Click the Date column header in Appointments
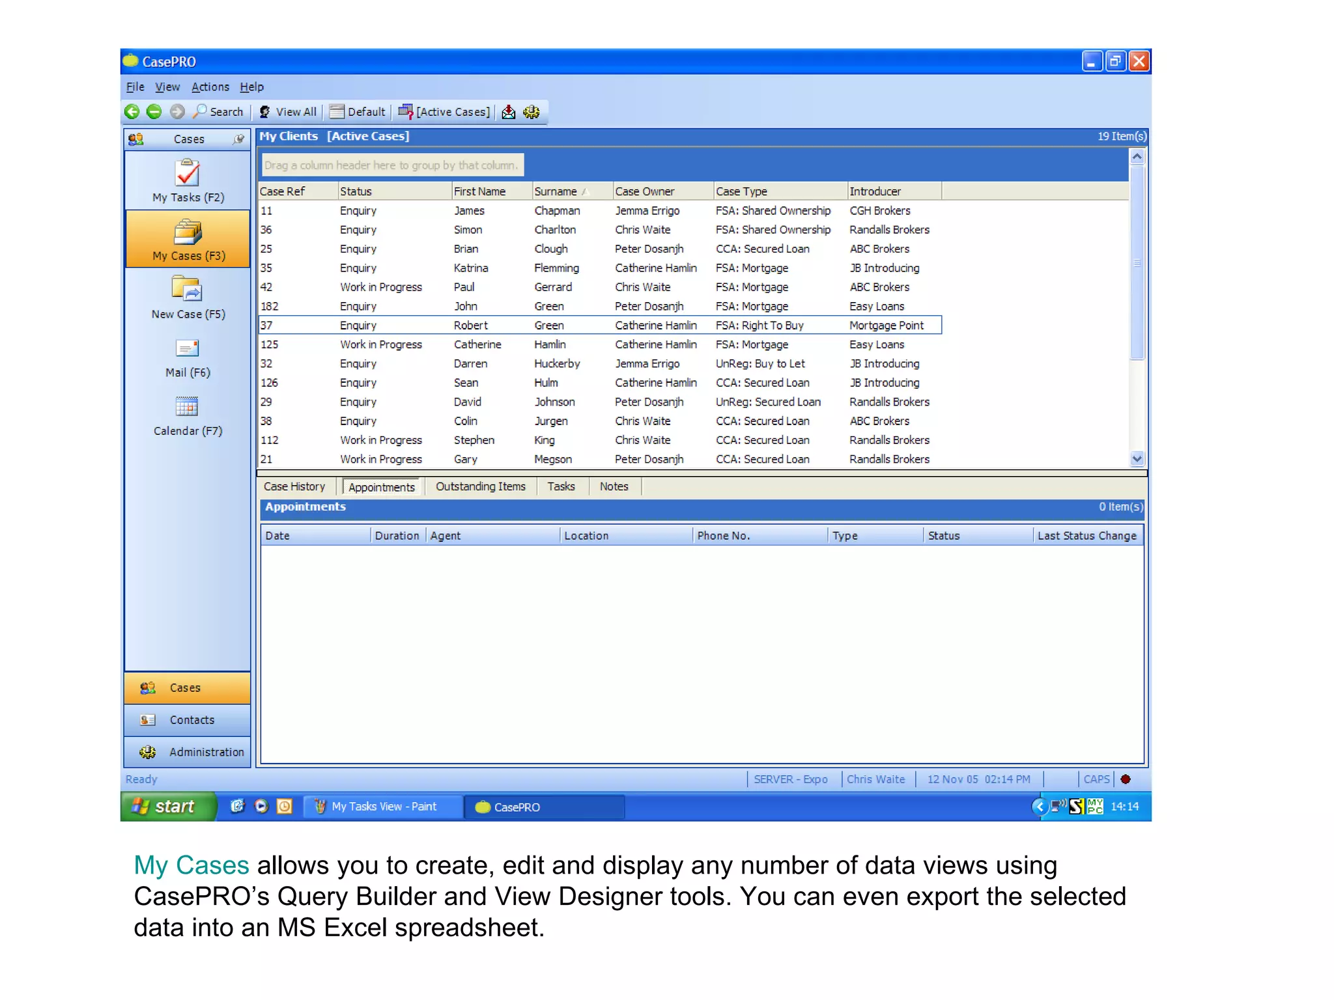The image size is (1334, 1000). click(x=316, y=536)
